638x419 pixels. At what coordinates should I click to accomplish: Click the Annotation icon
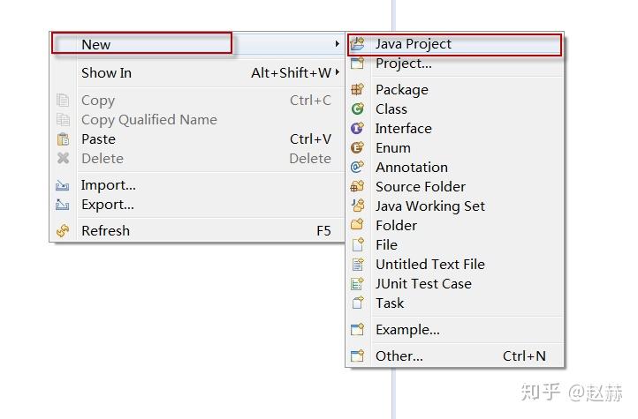tap(358, 168)
